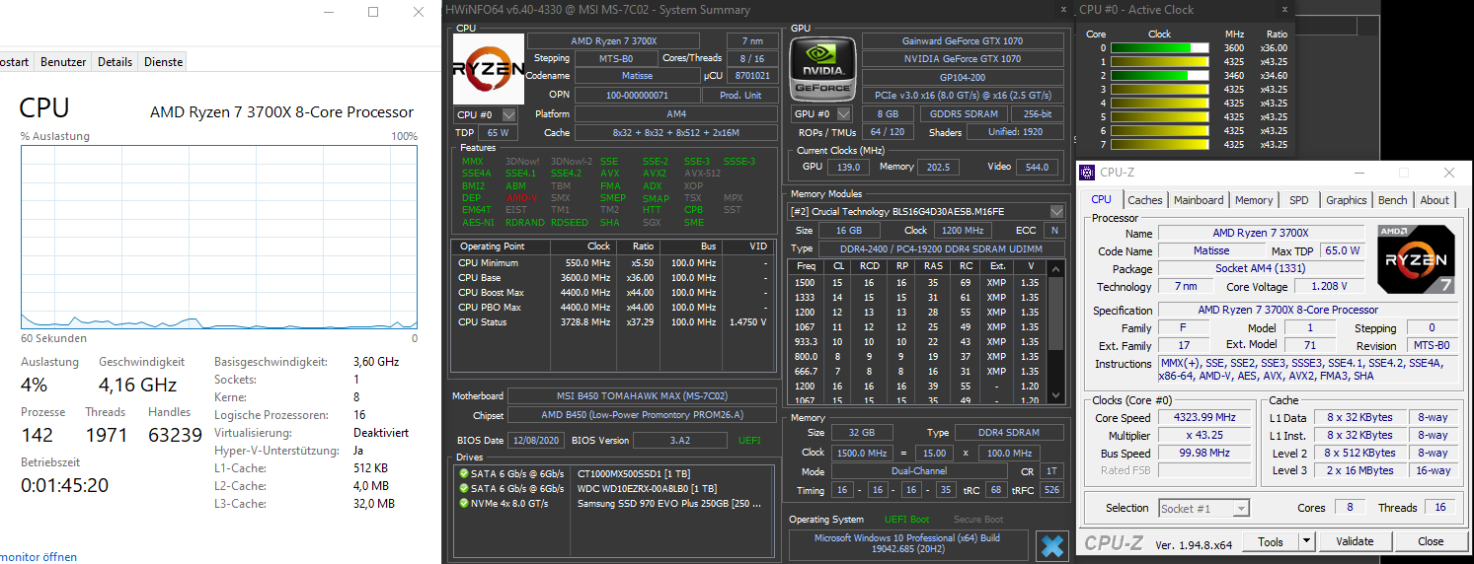Open the Bench tab in CPU-Z

(1393, 200)
